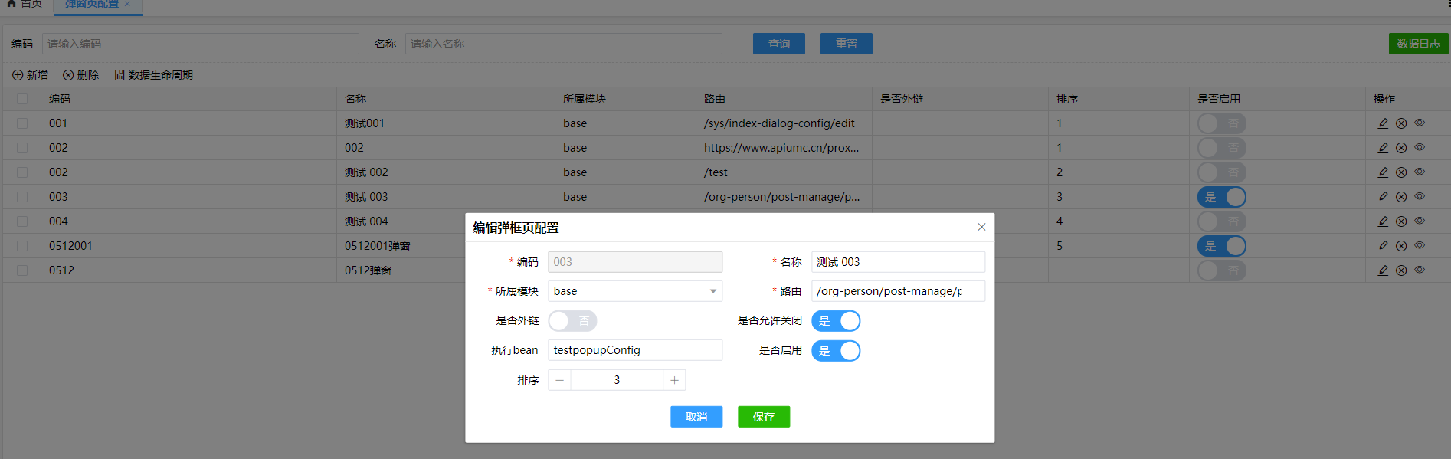The width and height of the screenshot is (1451, 459).
Task: Select the 弹窗页配置 tab
Action: pyautogui.click(x=92, y=5)
